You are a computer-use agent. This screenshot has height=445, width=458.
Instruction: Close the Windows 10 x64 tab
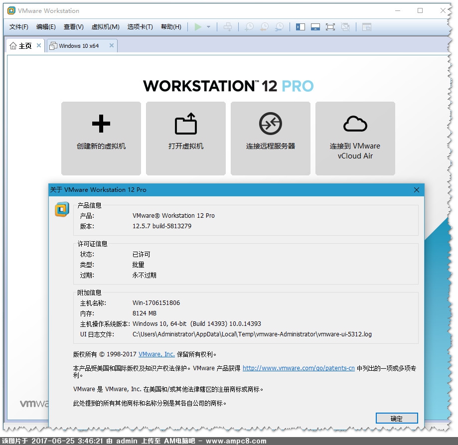(x=111, y=45)
